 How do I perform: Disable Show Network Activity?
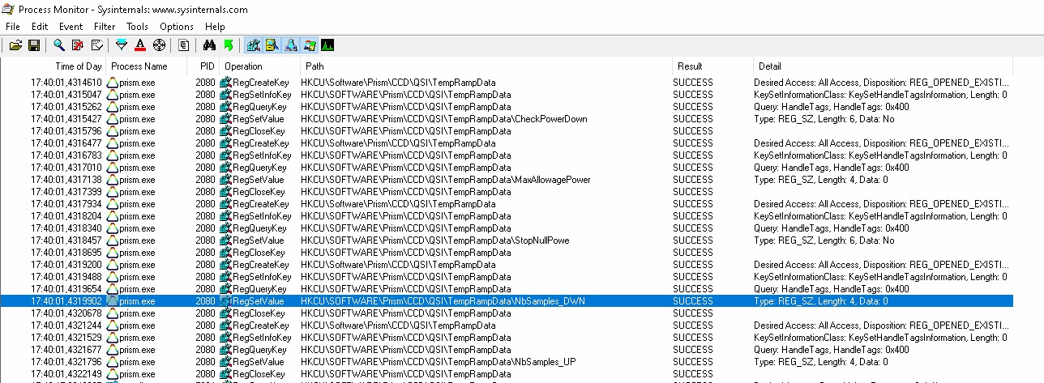click(290, 45)
